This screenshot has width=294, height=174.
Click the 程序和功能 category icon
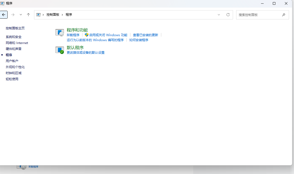click(59, 32)
